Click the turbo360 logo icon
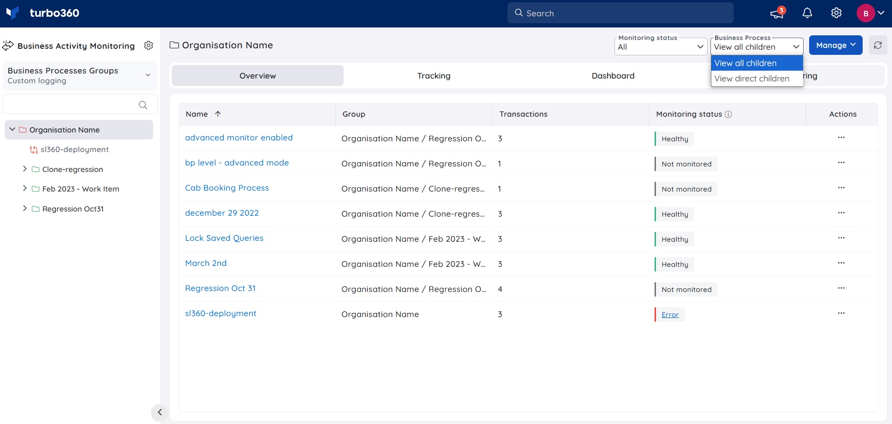Image resolution: width=892 pixels, height=424 pixels. pos(13,13)
